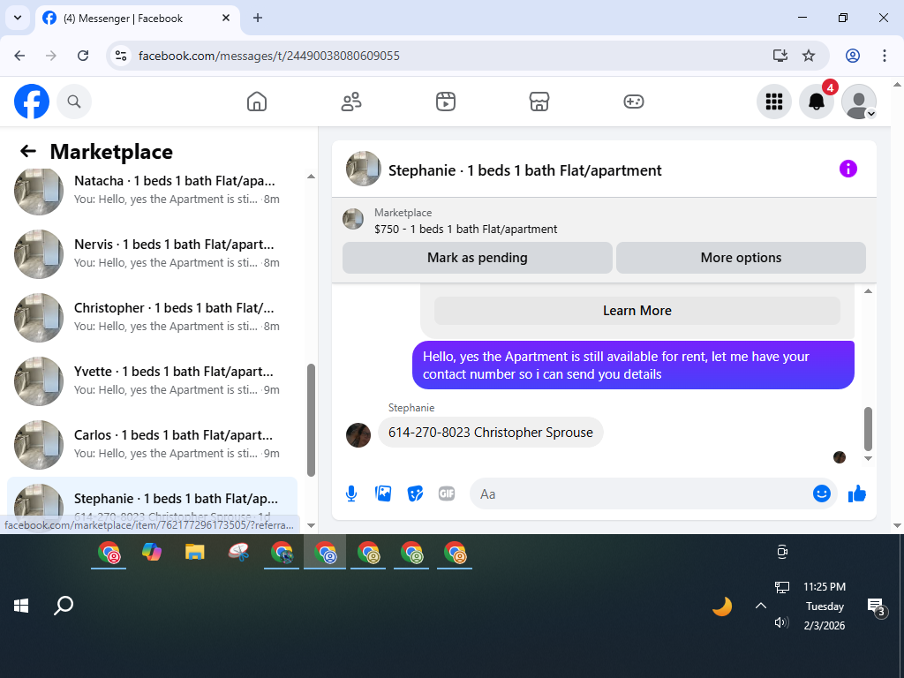Viewport: 904px width, 678px height.
Task: Open Chrome's three-dot menu
Action: pyautogui.click(x=885, y=56)
